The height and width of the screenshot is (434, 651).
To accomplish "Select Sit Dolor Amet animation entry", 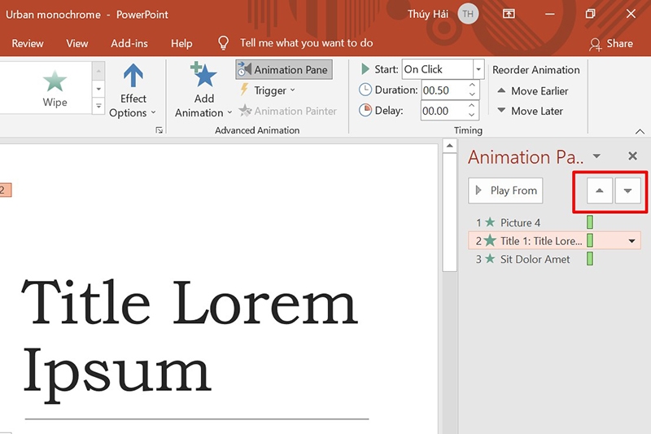I will tap(535, 259).
